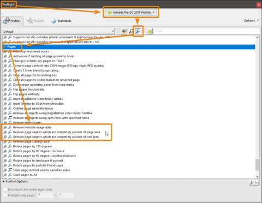Click wrench icon of Flip pages horizontally

point(10,89)
